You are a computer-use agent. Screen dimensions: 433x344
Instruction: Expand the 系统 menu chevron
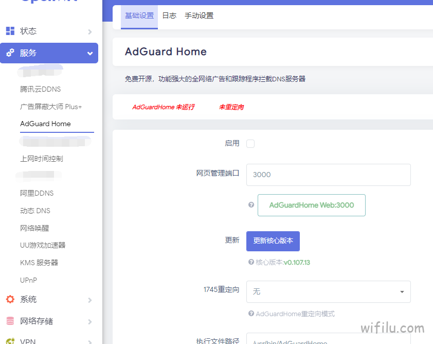click(x=90, y=300)
